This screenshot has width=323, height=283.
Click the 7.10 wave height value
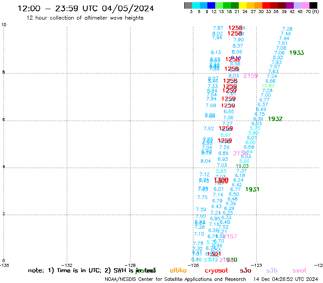click(x=199, y=234)
